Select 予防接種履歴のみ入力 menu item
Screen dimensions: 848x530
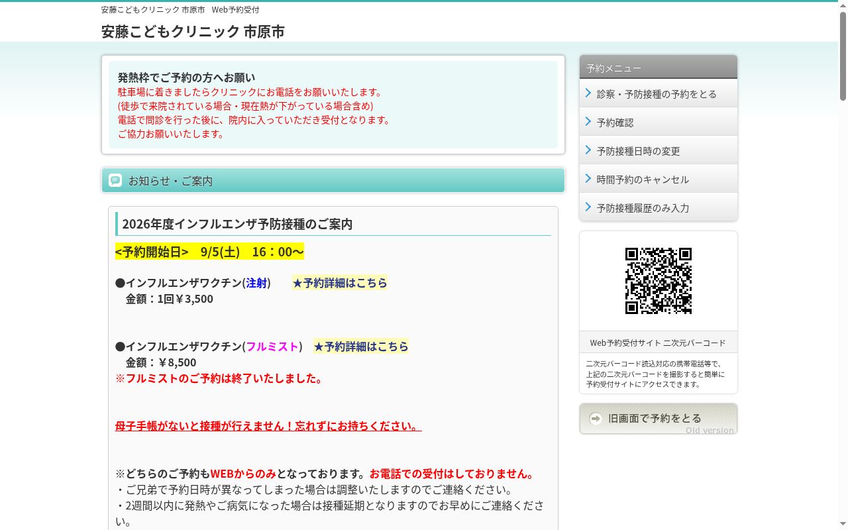point(658,207)
